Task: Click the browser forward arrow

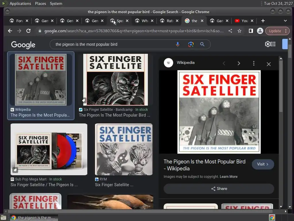Action: pyautogui.click(x=19, y=31)
